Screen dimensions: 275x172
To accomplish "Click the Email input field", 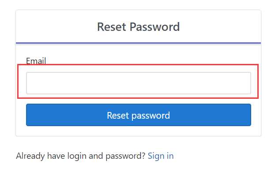I will coord(139,83).
